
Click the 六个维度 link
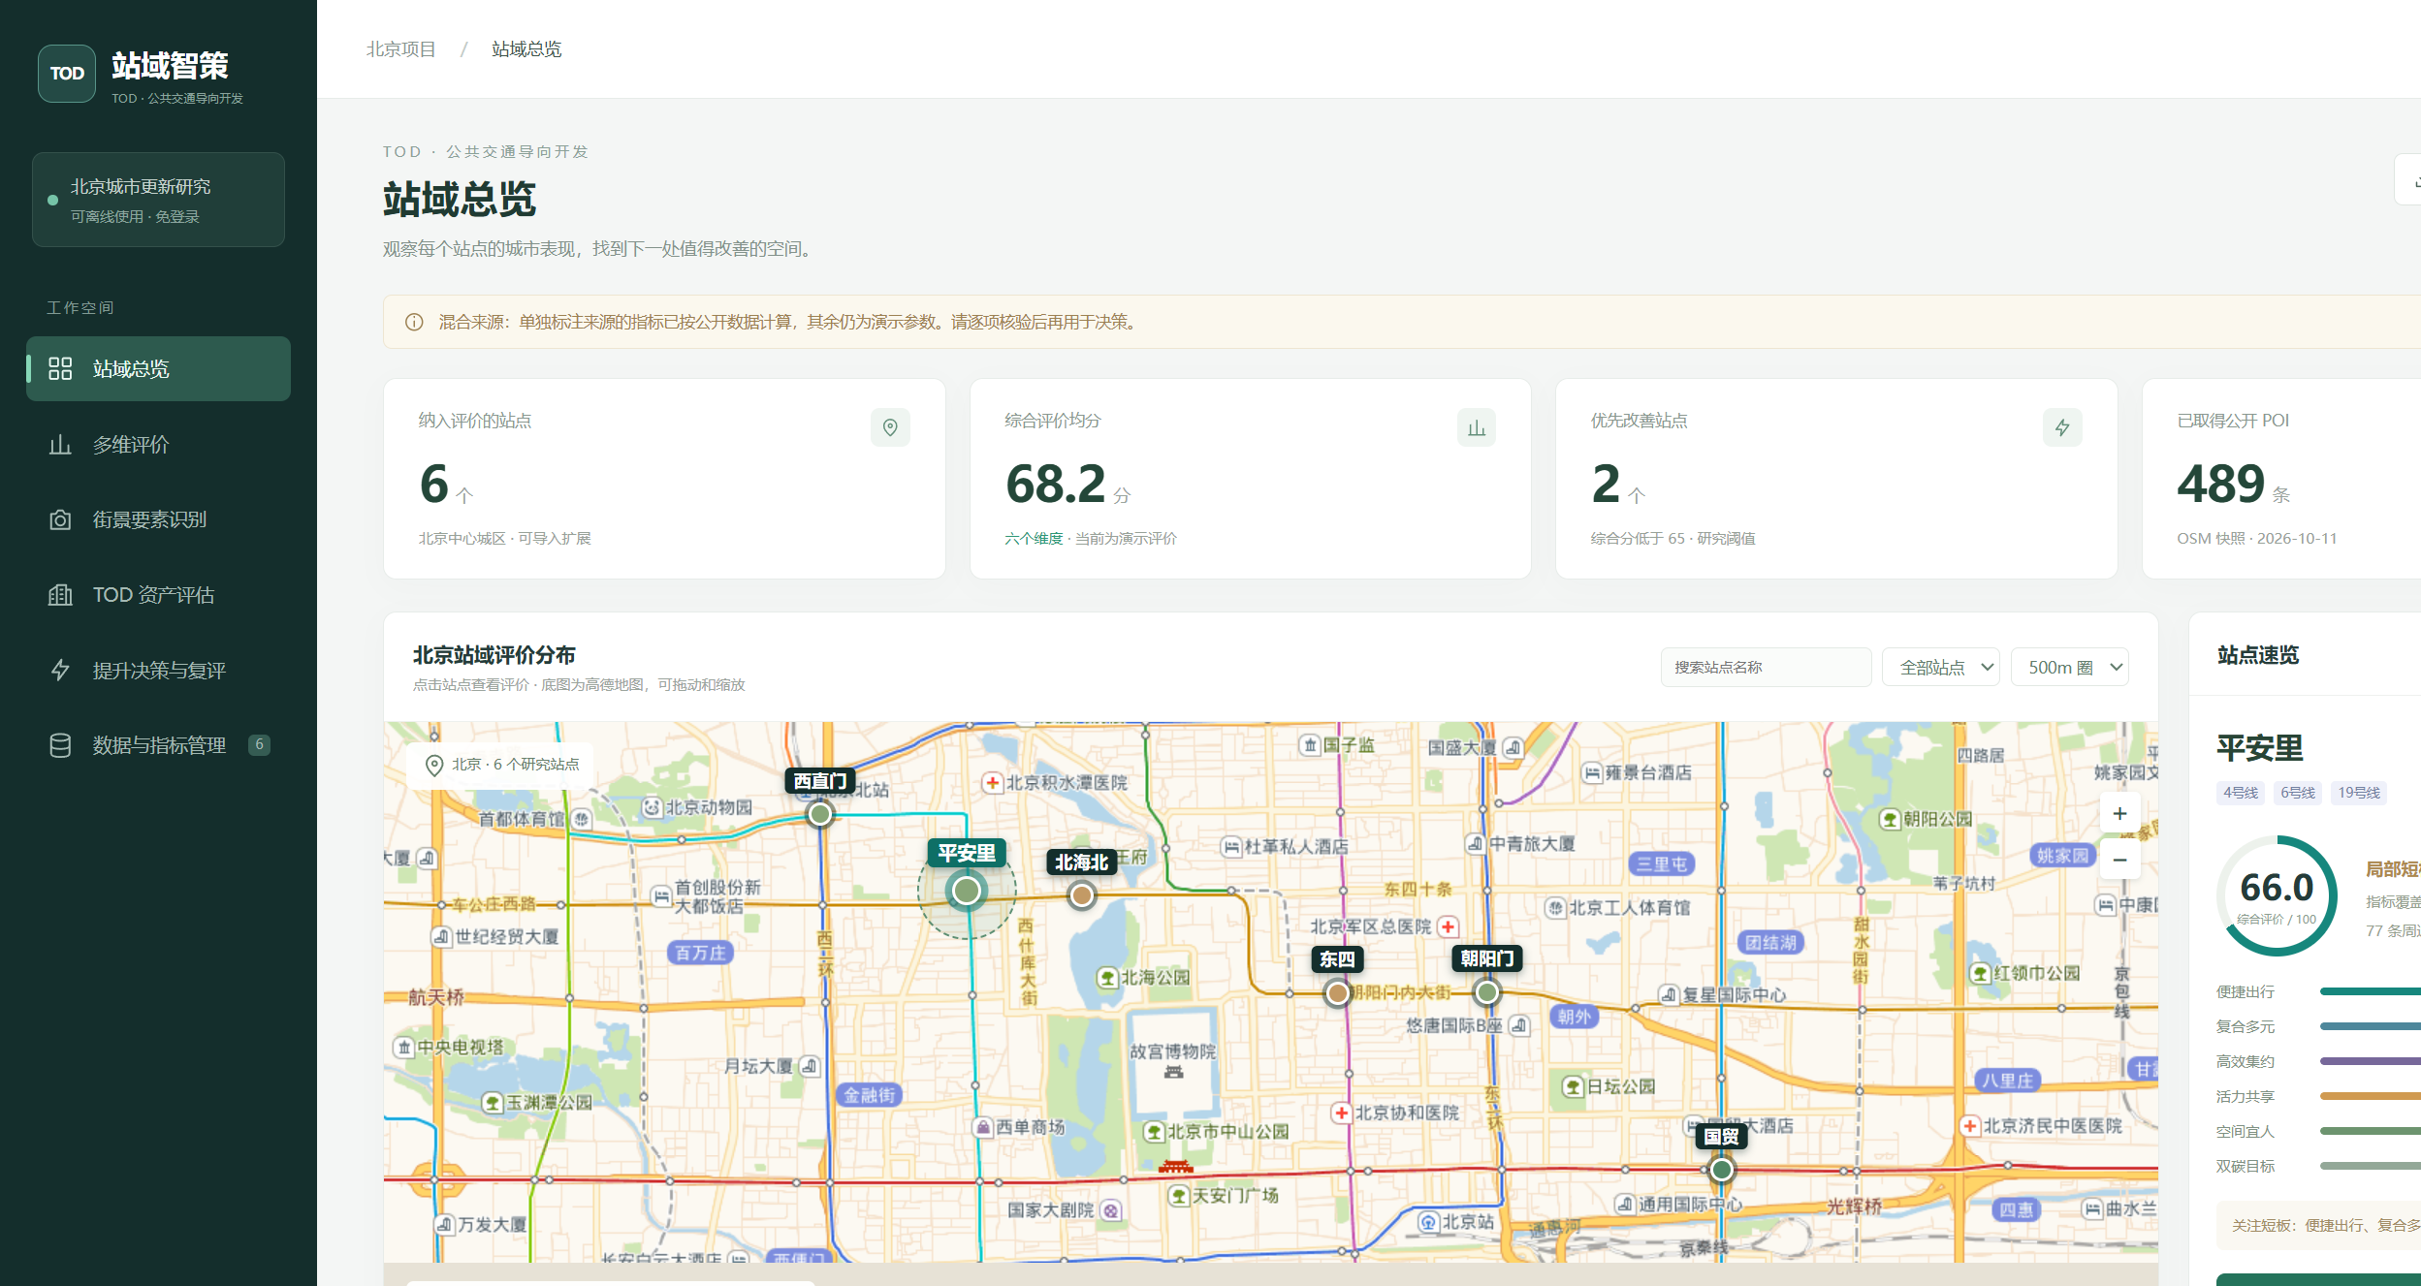pos(1034,538)
